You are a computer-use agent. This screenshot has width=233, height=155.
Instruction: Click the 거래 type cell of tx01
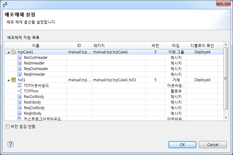176,80
